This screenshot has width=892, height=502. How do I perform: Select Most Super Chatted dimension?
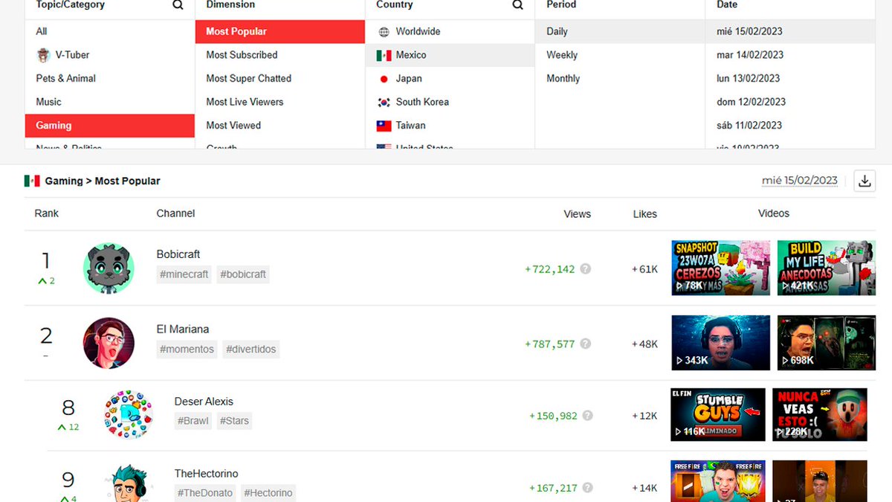point(280,78)
